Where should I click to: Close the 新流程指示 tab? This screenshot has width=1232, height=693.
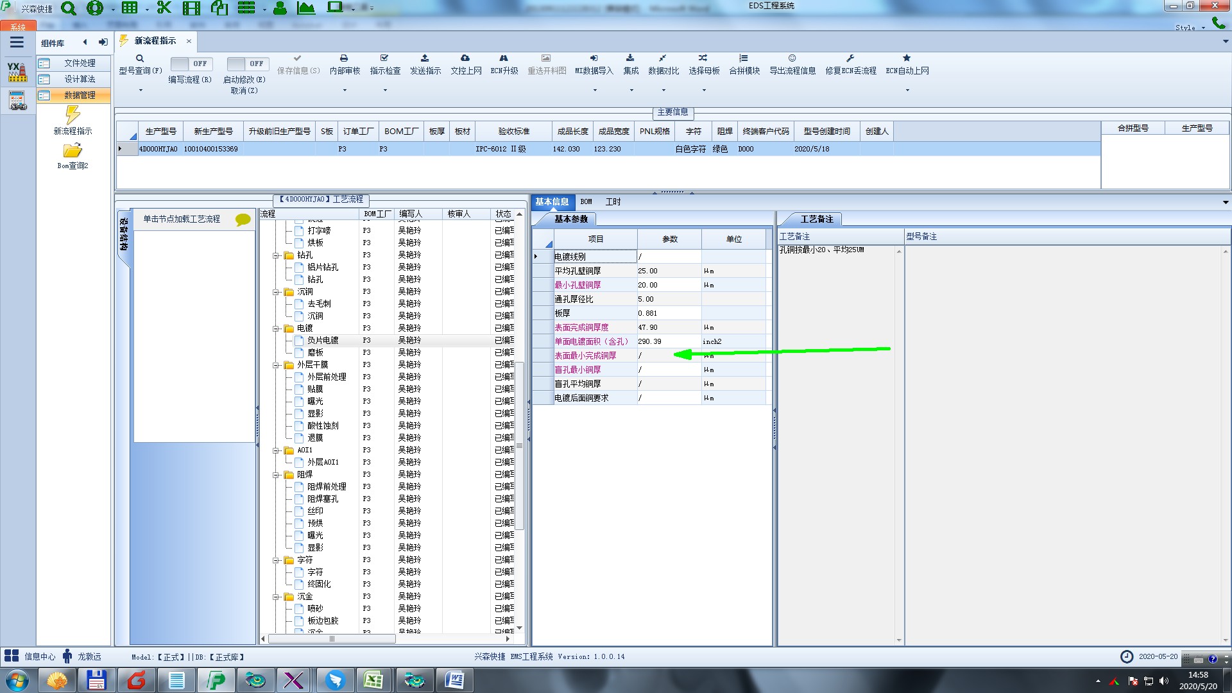189,40
